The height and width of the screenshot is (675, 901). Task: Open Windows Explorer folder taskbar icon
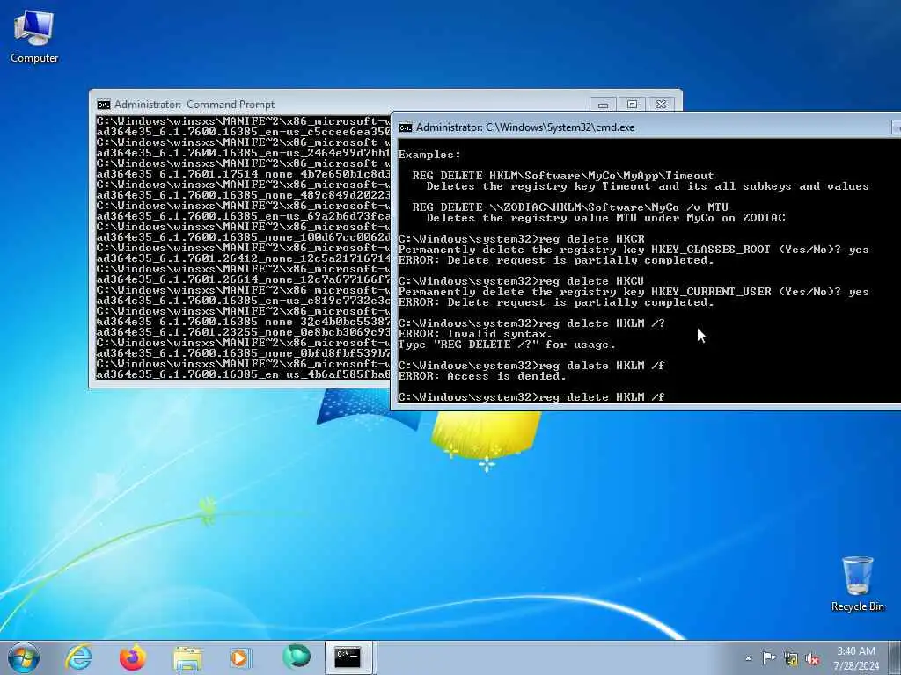[187, 657]
